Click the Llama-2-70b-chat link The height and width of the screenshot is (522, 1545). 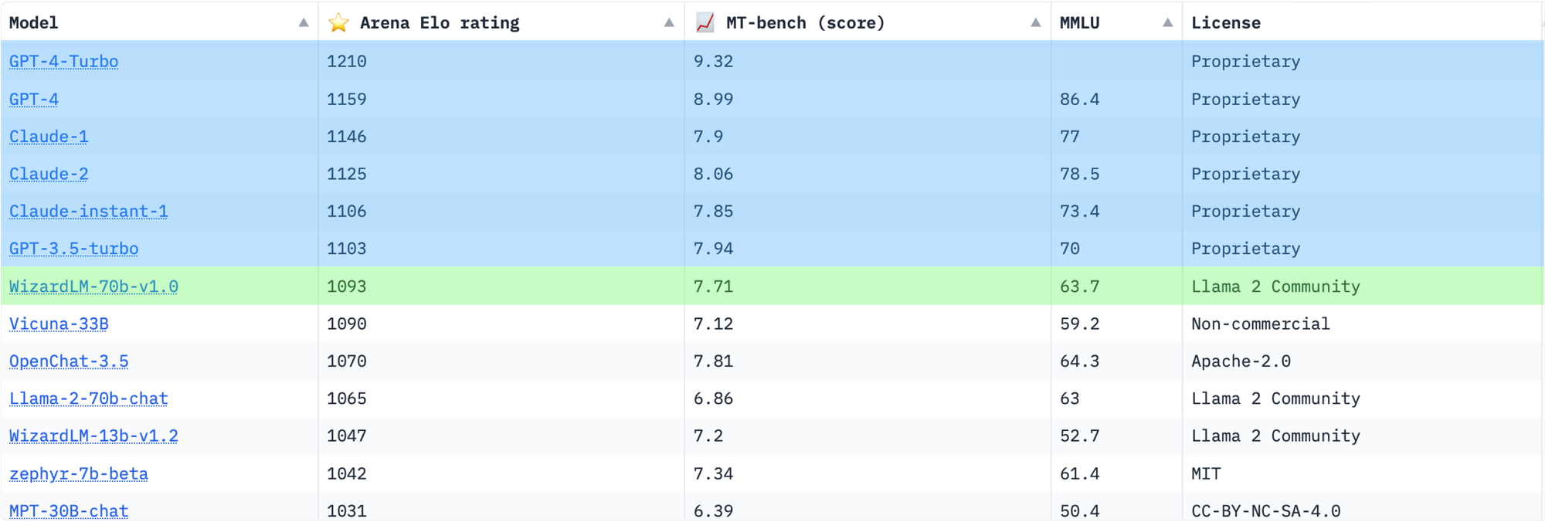[x=88, y=398]
